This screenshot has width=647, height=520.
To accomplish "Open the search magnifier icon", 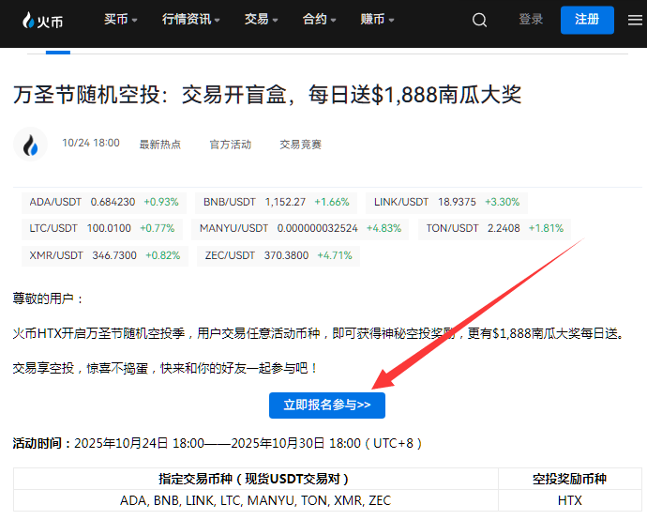I will [479, 20].
